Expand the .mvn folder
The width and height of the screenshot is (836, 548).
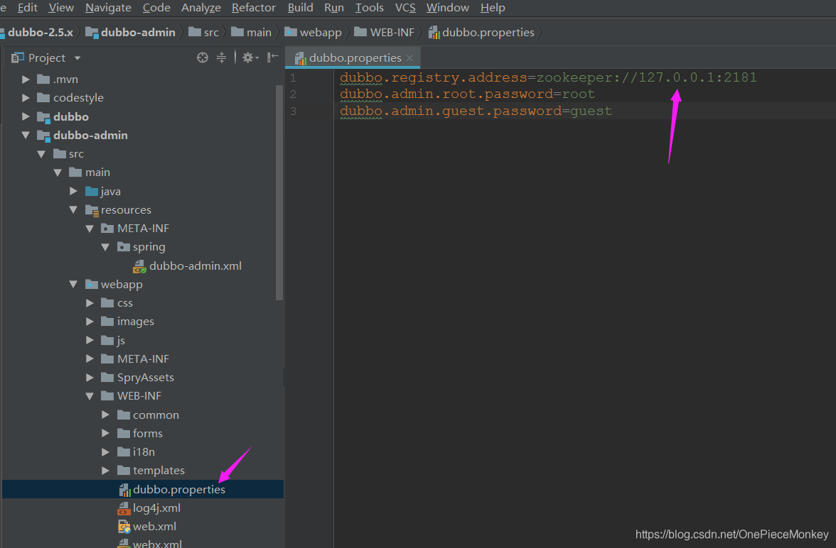pos(25,80)
